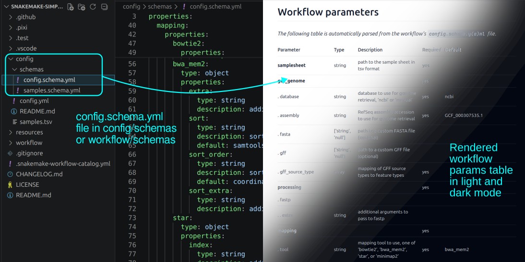Click the config breadcrumb segment

pos(131,7)
